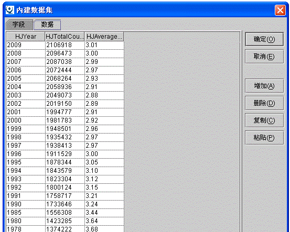This screenshot has height=232, width=290.
Task: Delete the row using 删除(D)
Action: point(264,103)
